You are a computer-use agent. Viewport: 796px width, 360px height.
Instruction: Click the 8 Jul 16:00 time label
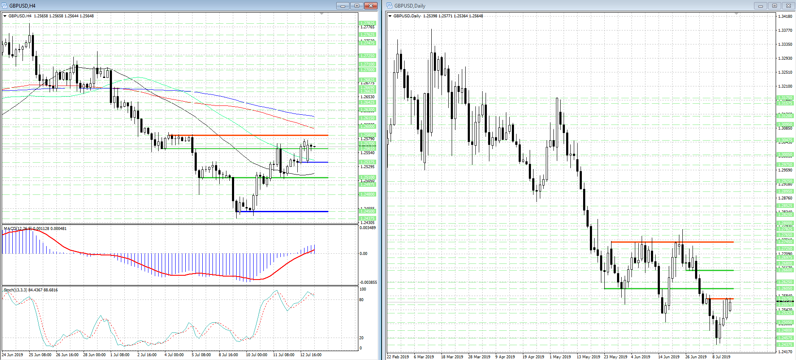[228, 355]
